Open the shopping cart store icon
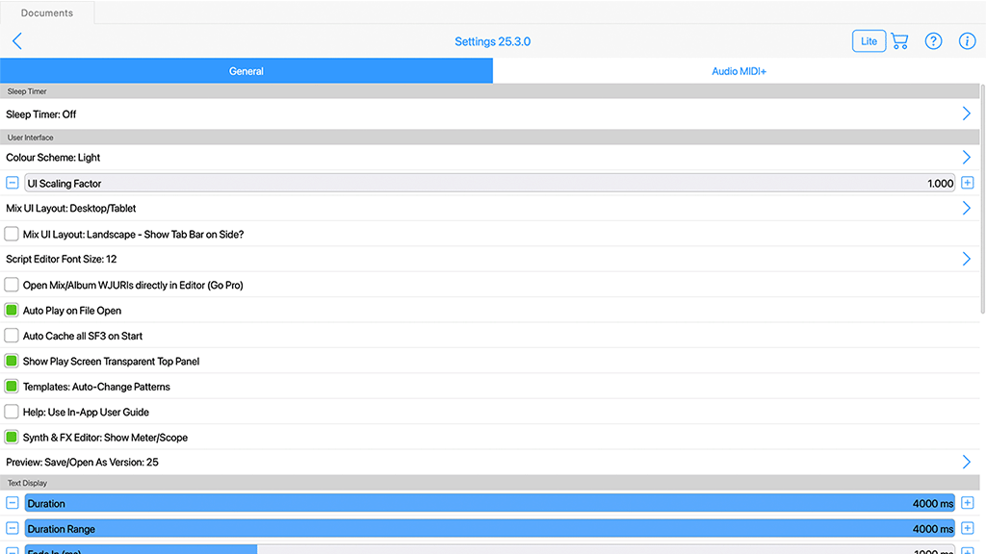986x554 pixels. [899, 41]
